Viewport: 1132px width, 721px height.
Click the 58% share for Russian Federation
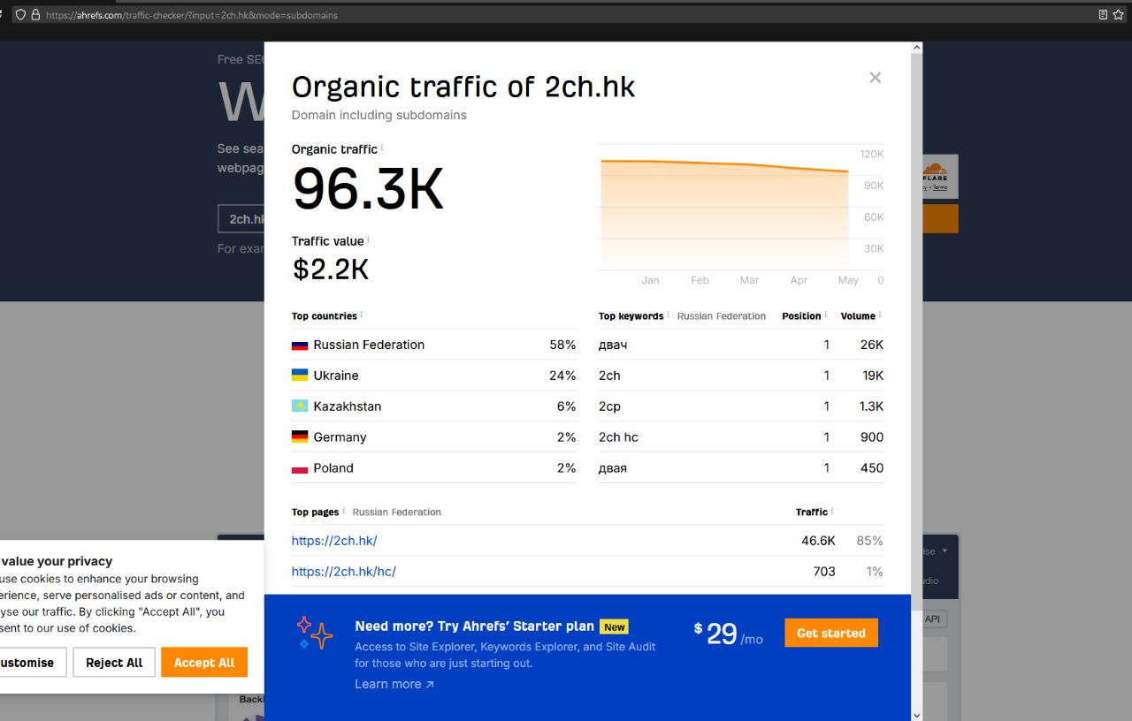(x=562, y=345)
